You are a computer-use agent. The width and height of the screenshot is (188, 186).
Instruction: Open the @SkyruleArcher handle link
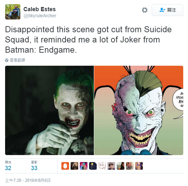tap(40, 16)
